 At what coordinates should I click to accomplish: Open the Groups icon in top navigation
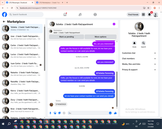tap(95, 15)
